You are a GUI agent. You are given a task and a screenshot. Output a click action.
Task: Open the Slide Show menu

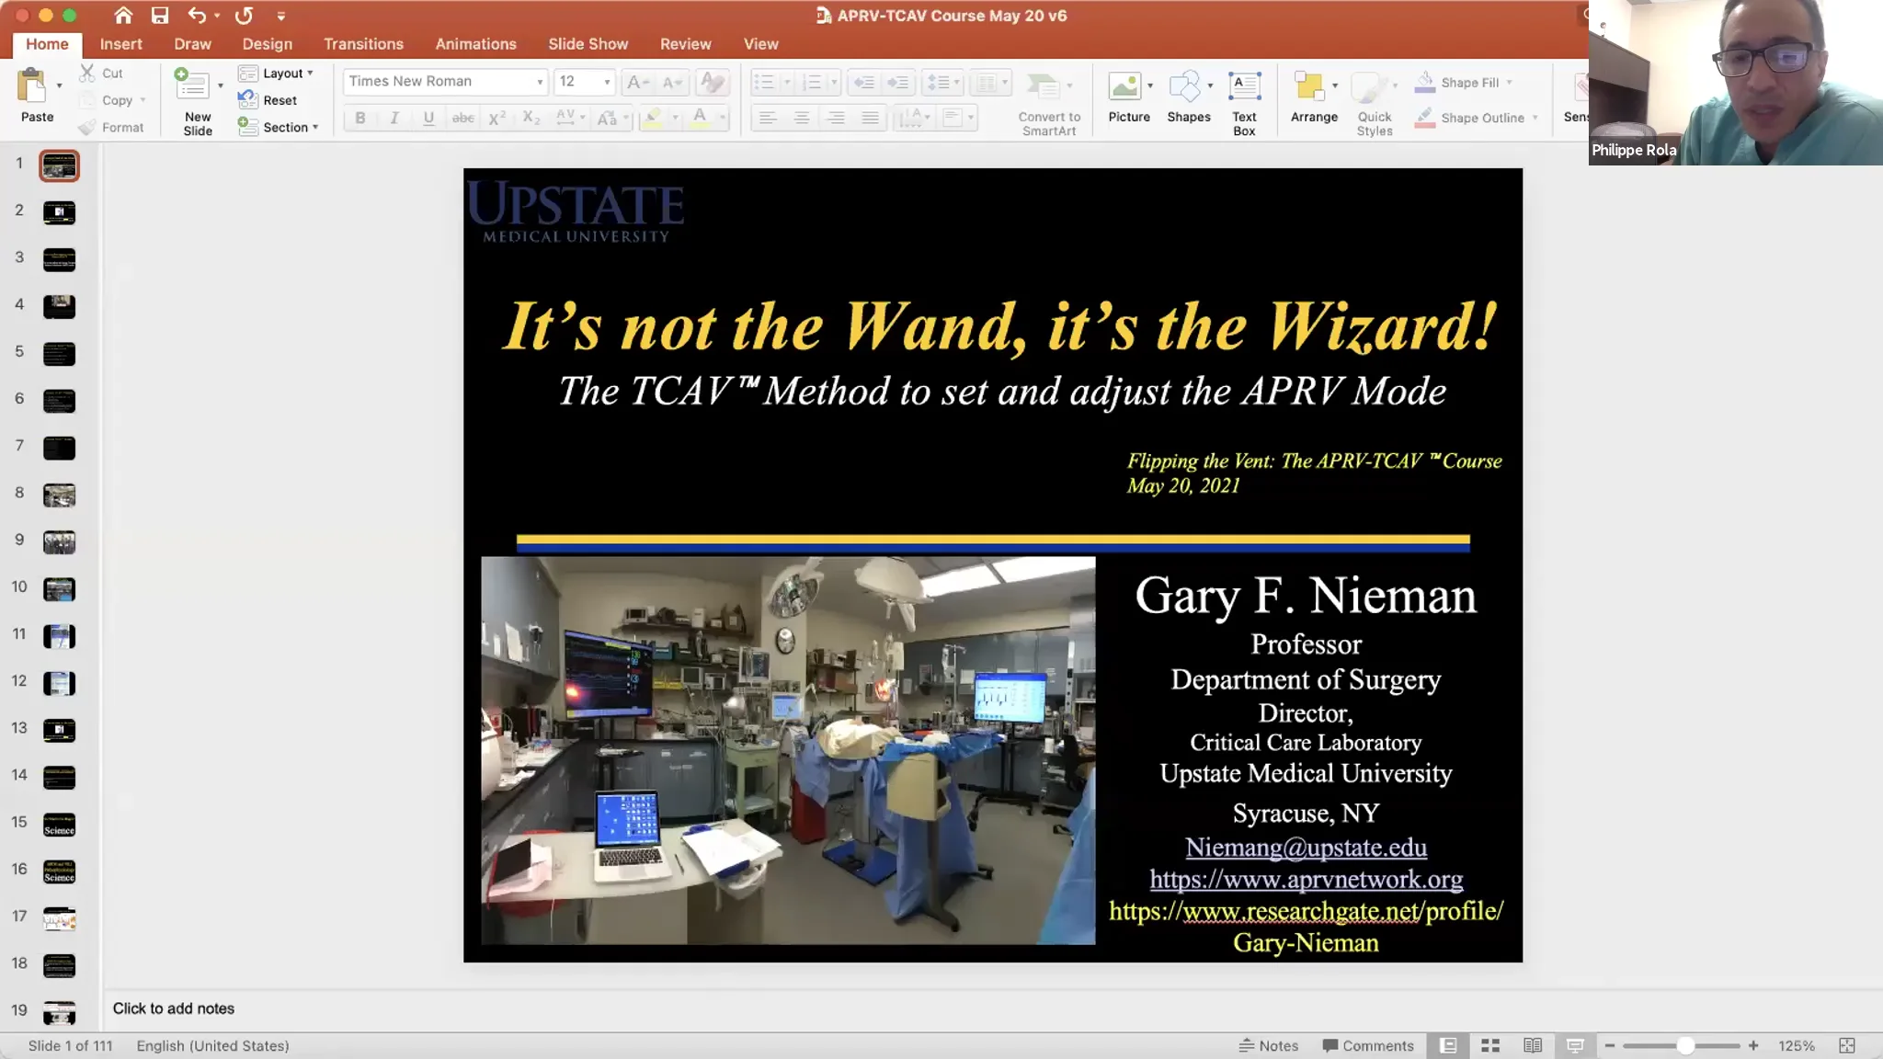point(588,43)
